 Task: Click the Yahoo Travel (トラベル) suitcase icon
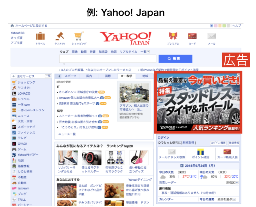(x=40, y=36)
